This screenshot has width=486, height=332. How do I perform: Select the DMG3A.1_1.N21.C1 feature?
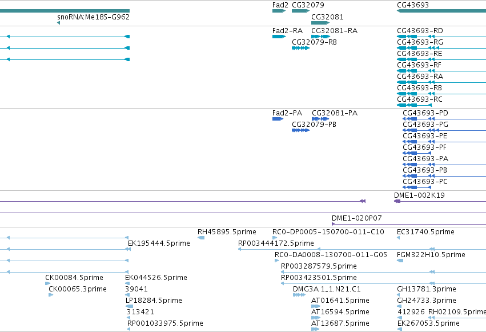point(299,295)
